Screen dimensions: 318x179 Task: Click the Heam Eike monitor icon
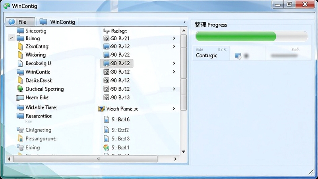tap(20, 97)
